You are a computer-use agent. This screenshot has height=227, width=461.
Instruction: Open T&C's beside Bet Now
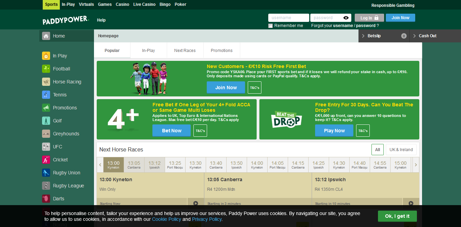pyautogui.click(x=200, y=131)
